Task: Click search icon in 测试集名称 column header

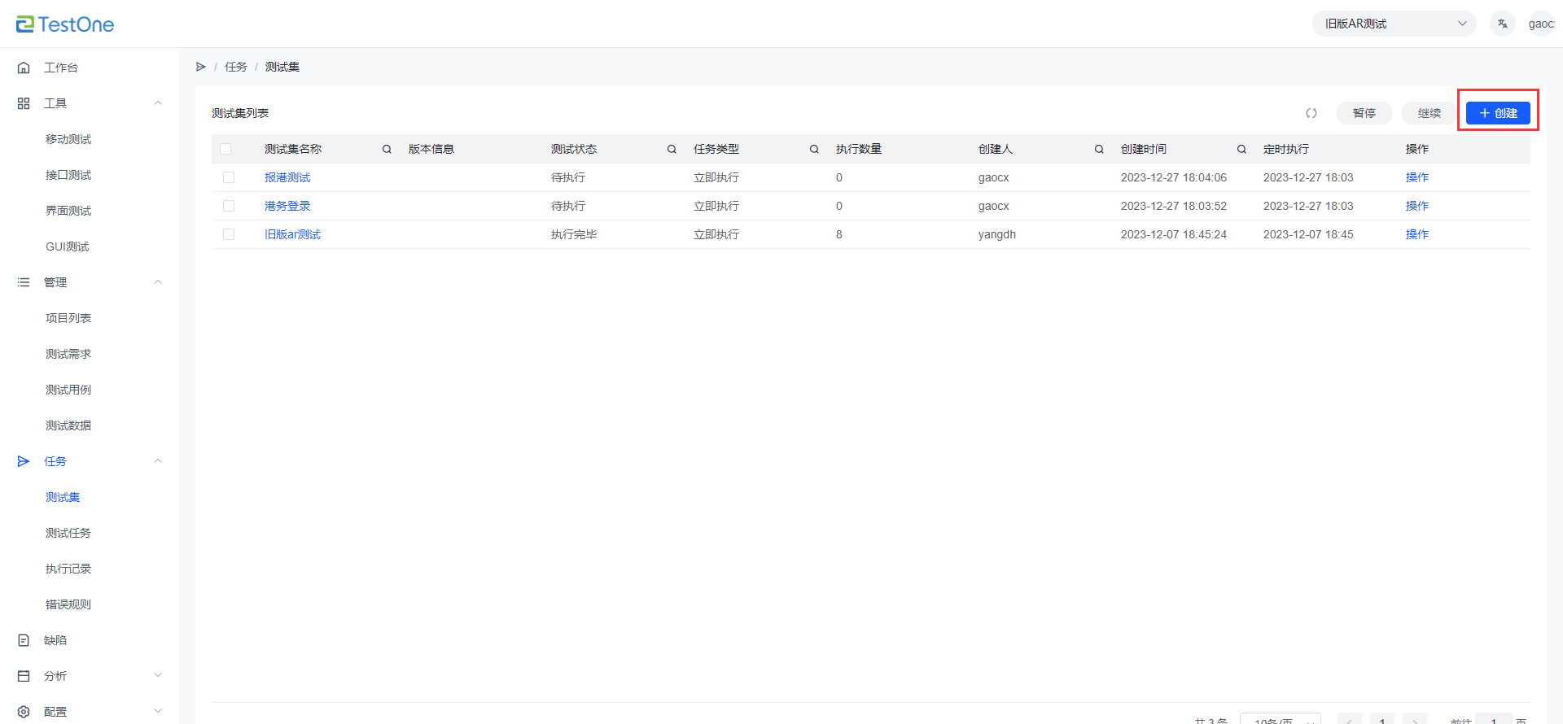Action: click(x=387, y=149)
